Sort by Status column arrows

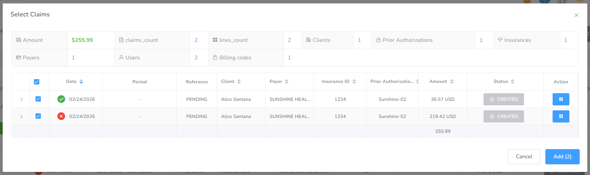[513, 82]
